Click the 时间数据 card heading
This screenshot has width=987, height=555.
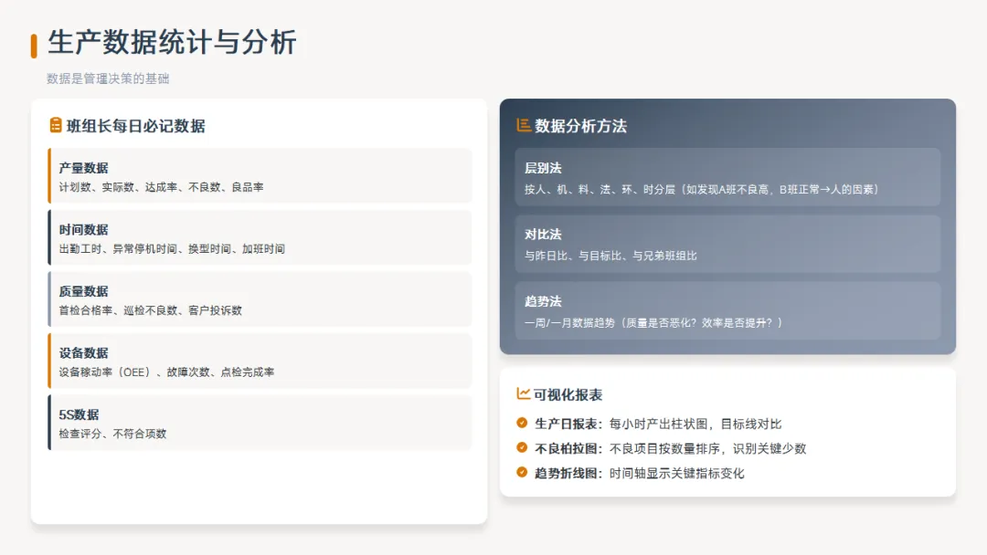pos(84,229)
